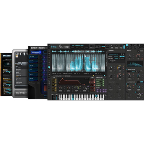The height and width of the screenshot is (144, 144).
Task: Select the orange highlighted list item in Trash window
Action: (21, 77)
